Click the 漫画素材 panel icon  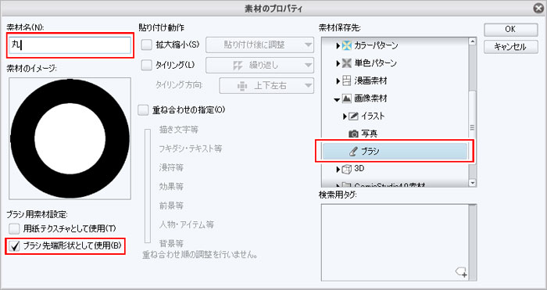[346, 81]
